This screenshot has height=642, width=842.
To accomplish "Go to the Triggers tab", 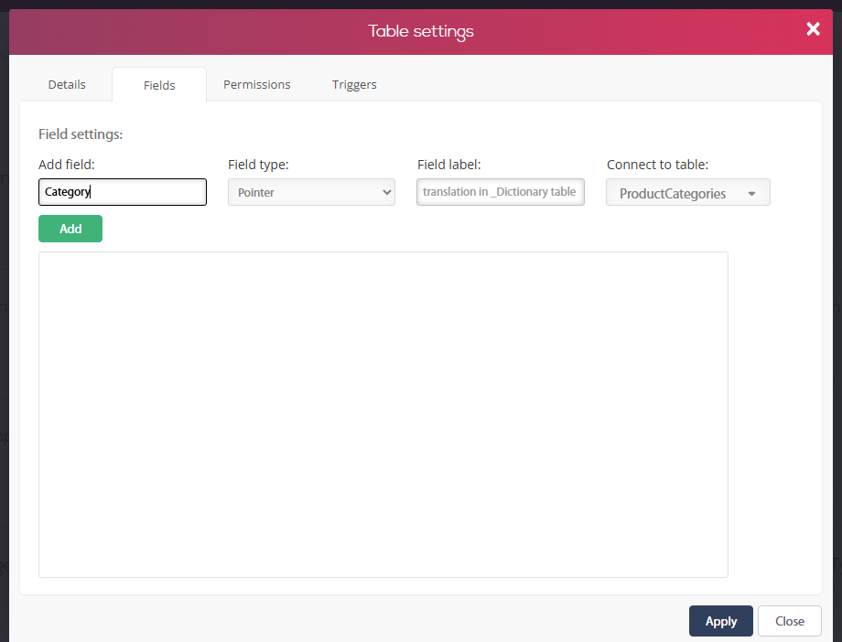I will point(354,85).
